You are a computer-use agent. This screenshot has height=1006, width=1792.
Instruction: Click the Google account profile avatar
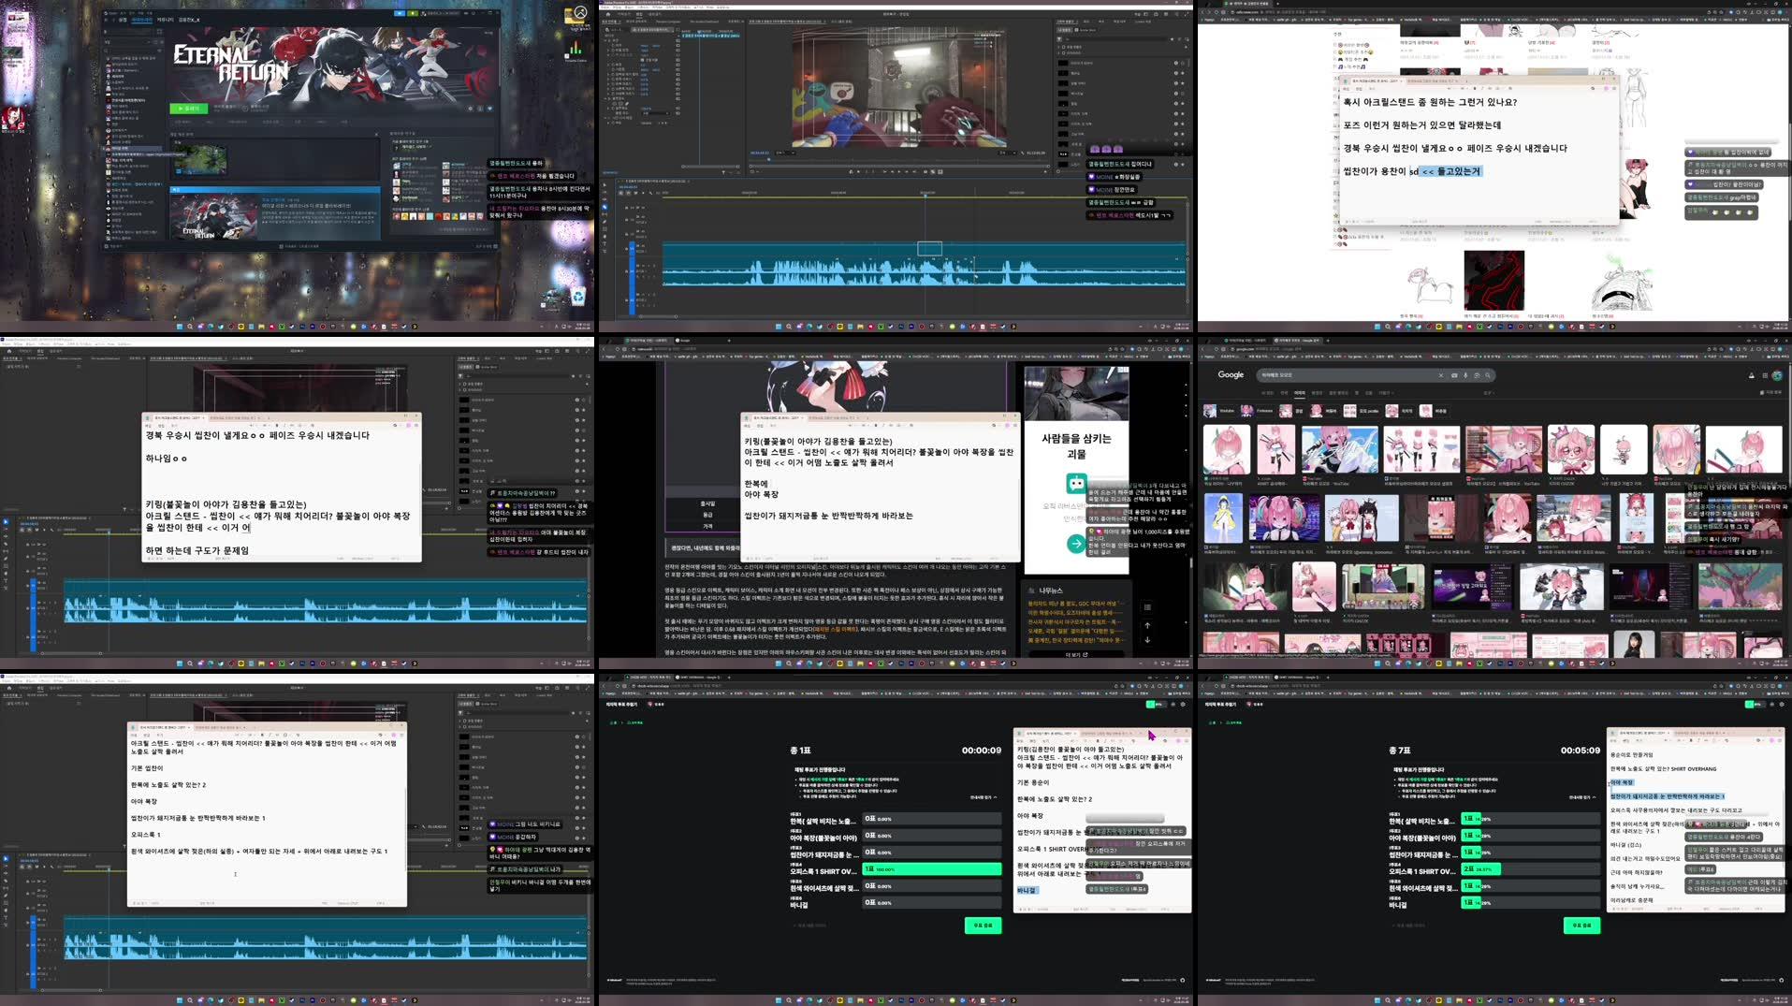[1778, 375]
